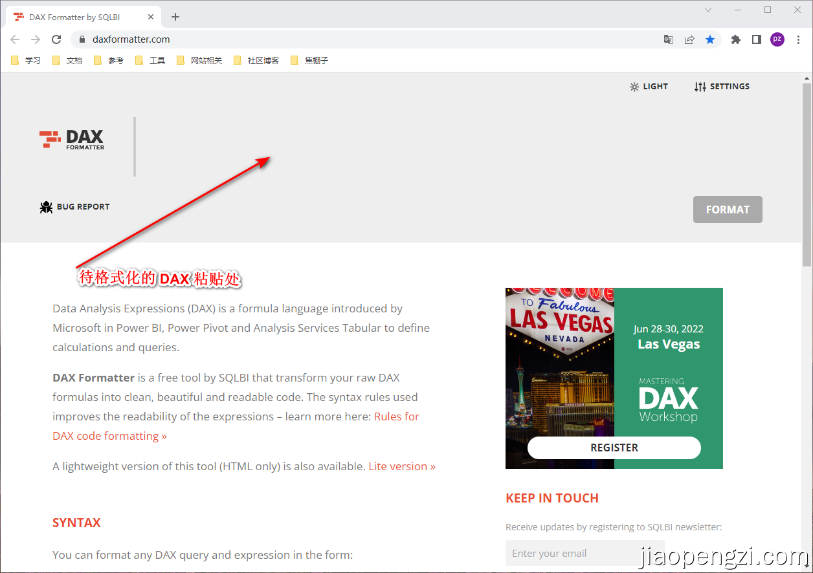Open the Extensions puzzle icon

pos(735,39)
